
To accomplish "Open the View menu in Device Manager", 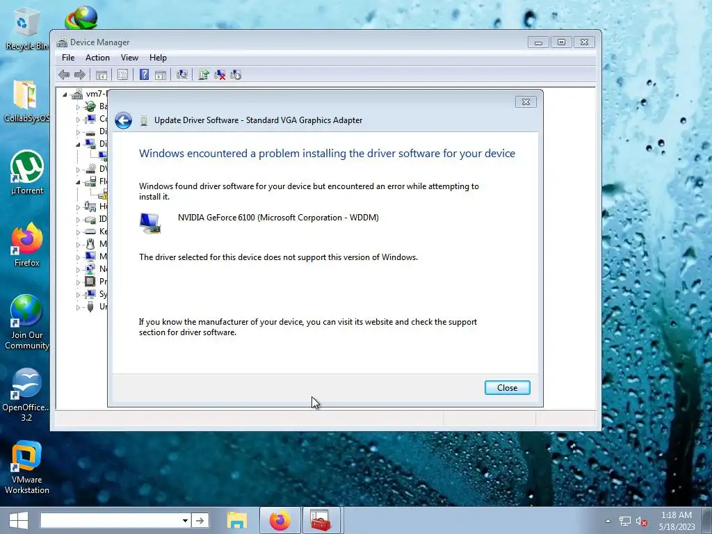I will tap(129, 58).
